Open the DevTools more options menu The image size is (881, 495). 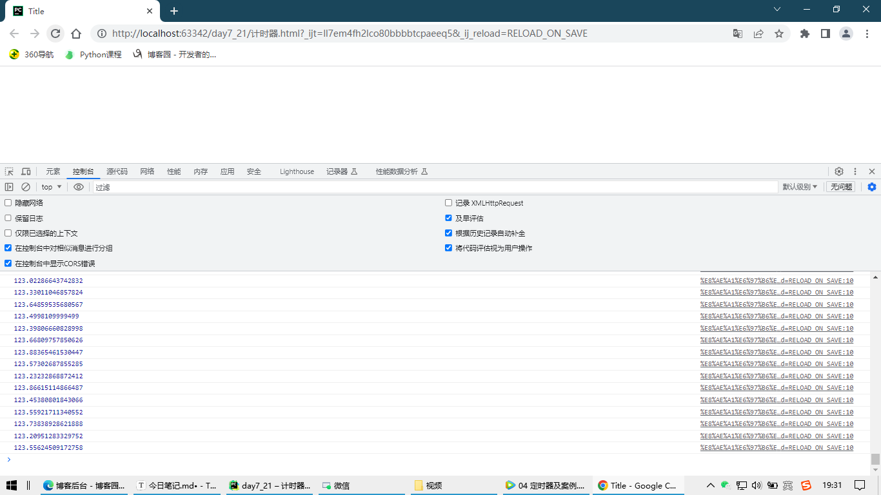pyautogui.click(x=855, y=171)
